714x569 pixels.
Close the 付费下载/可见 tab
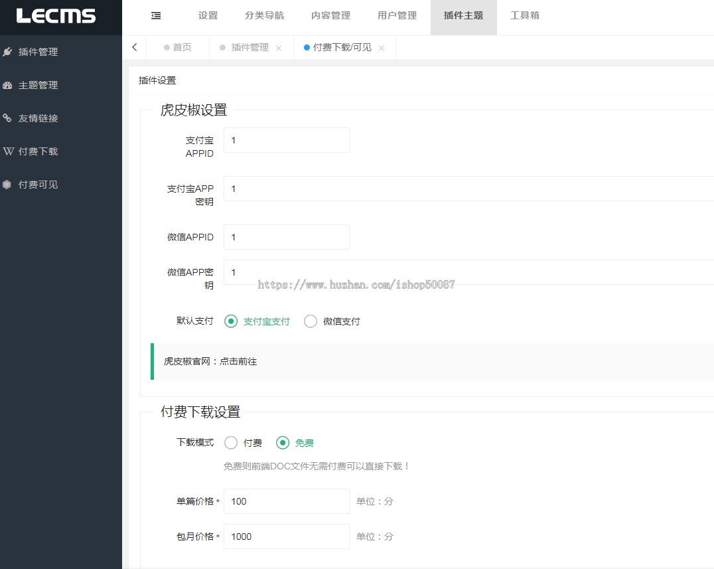[x=382, y=48]
